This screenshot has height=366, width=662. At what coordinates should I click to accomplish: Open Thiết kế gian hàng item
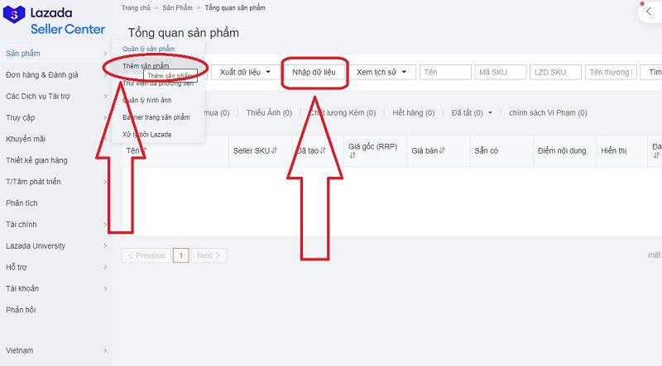point(56,160)
